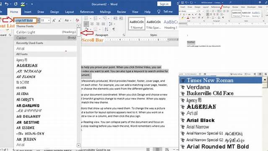Toggle Justify paragraph alignment

103,24
